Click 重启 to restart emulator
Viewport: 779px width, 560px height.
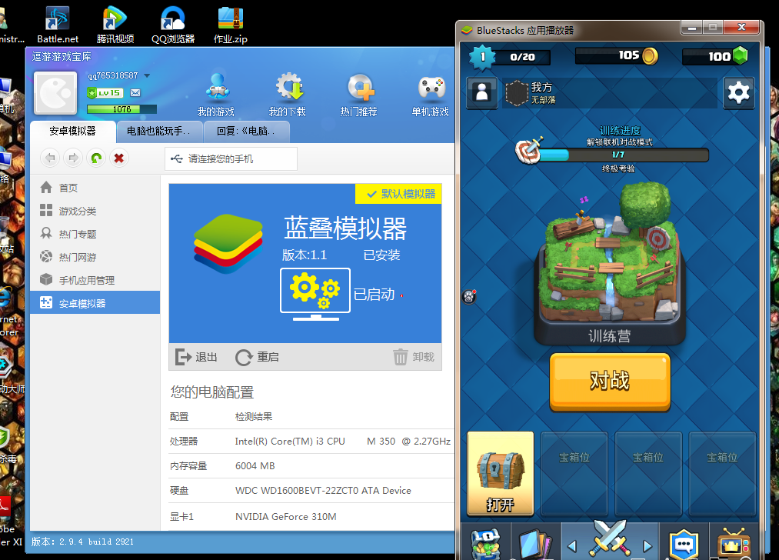[x=257, y=357]
